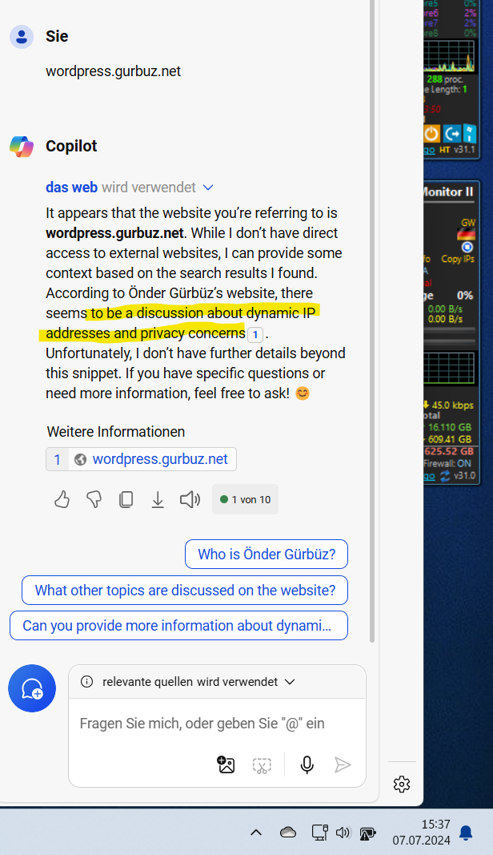Click the add screenshot scissors icon
The height and width of the screenshot is (855, 493).
(262, 765)
